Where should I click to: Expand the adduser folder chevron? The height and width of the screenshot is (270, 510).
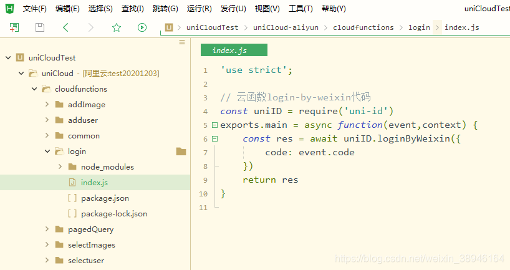(47, 120)
